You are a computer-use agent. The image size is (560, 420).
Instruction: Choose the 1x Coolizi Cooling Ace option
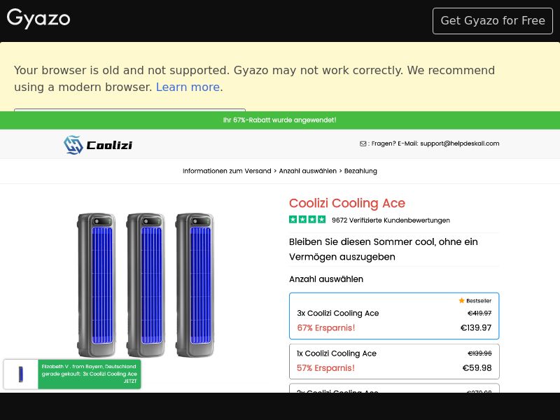click(394, 361)
